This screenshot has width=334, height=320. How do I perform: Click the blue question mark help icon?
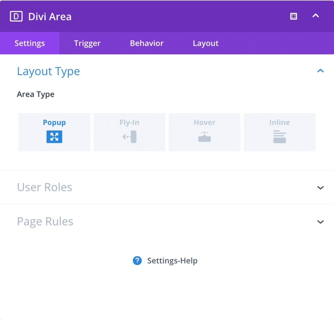pos(137,261)
